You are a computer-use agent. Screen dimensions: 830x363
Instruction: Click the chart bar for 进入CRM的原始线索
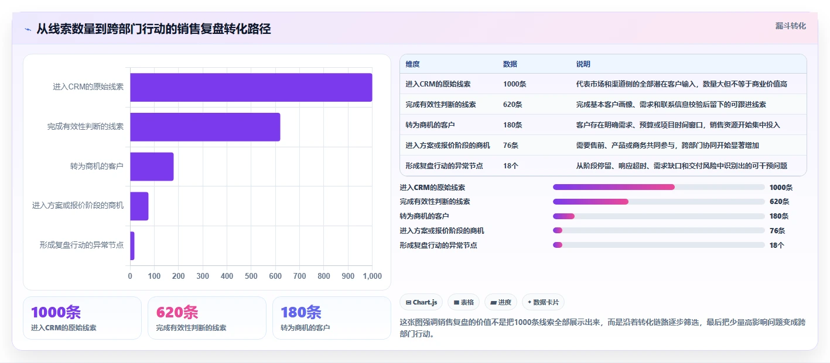point(251,87)
